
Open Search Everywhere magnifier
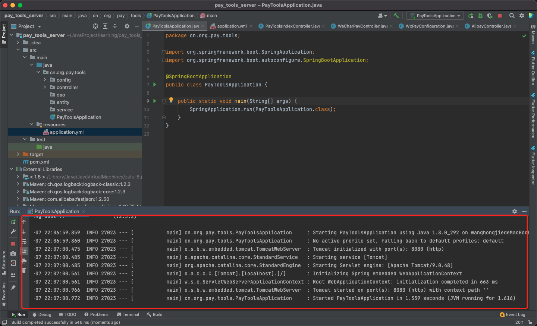(512, 16)
